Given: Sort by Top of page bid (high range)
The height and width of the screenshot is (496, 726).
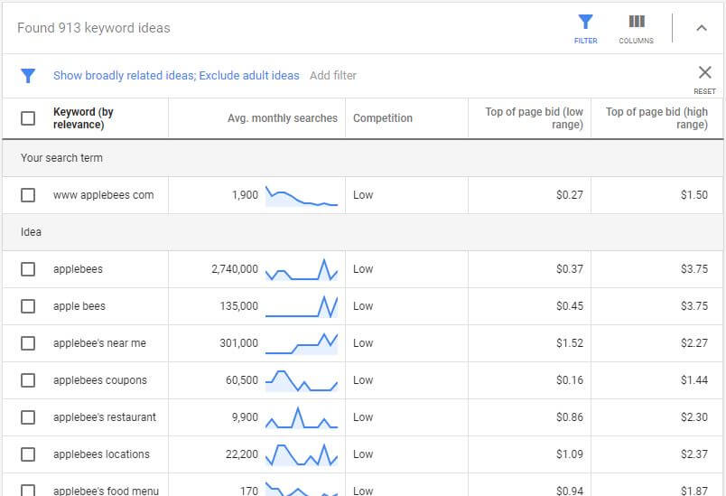Looking at the screenshot, I should point(656,118).
